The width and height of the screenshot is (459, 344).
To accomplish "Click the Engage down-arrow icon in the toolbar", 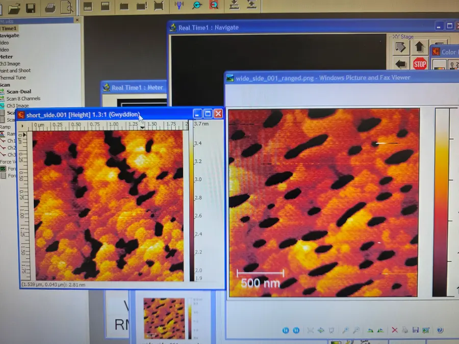I will 234,4.
